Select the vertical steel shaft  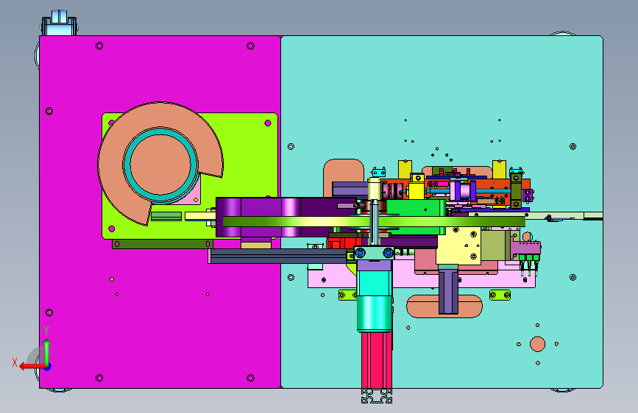tap(374, 223)
